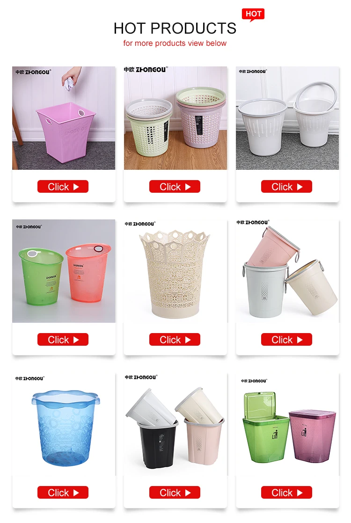Open the white bins with ring lids image
Screen dimensions: 351x523
287,118
